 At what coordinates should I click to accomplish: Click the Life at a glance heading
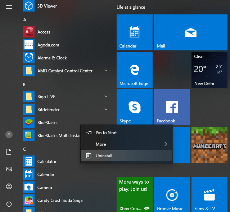pyautogui.click(x=131, y=7)
